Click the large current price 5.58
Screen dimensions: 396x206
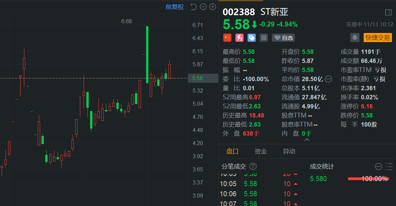click(x=236, y=25)
